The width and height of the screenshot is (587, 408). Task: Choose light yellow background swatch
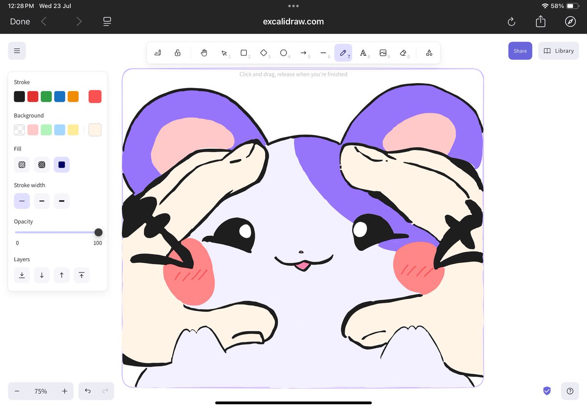coord(73,130)
